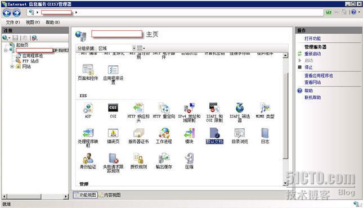Click 停止 to stop the server
The image size is (363, 208).
[x=308, y=67]
